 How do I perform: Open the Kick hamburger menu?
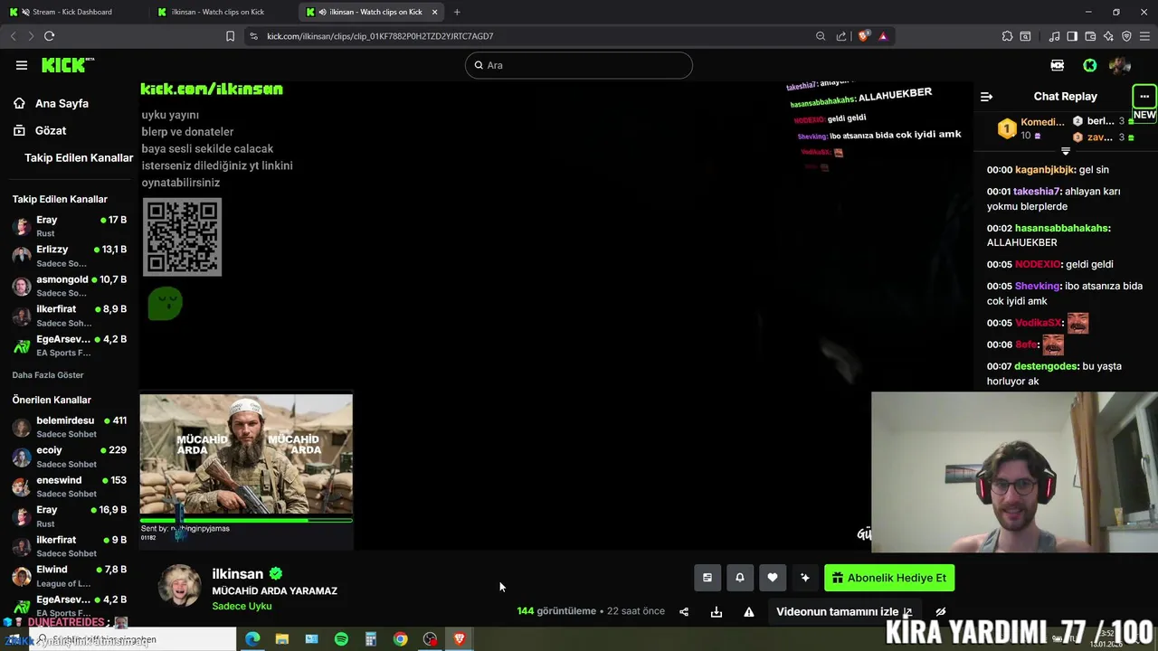click(x=21, y=65)
